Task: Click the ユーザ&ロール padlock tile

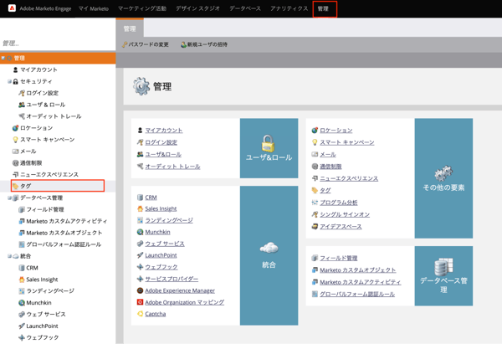Action: tap(269, 148)
